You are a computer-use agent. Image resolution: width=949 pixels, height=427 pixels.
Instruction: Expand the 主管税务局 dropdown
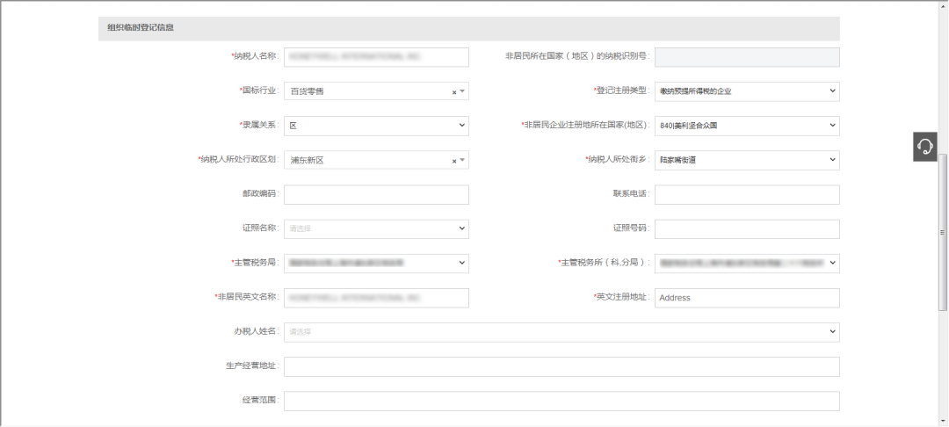click(462, 263)
